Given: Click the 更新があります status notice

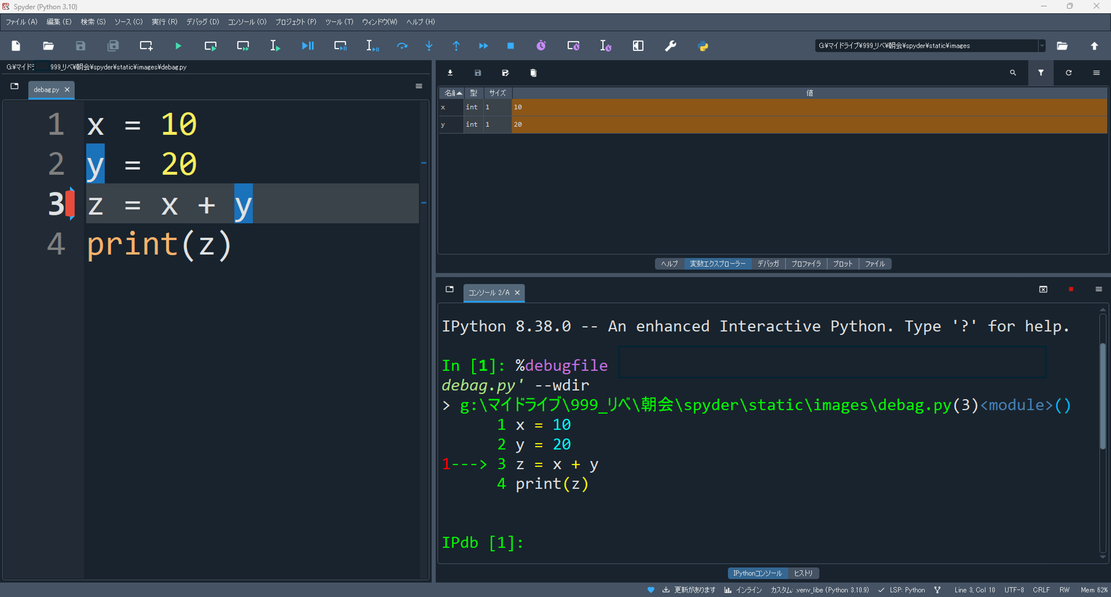Looking at the screenshot, I should (689, 590).
